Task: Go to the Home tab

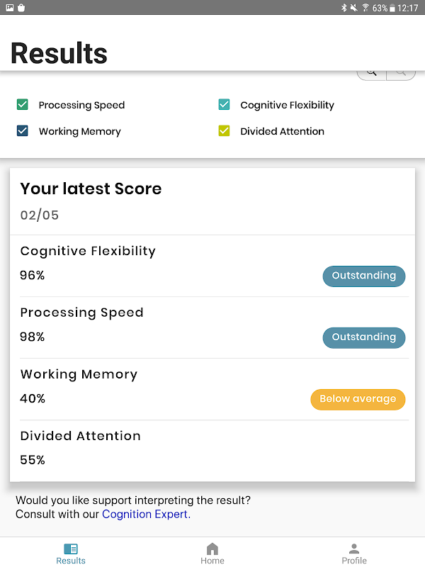Action: (212, 554)
